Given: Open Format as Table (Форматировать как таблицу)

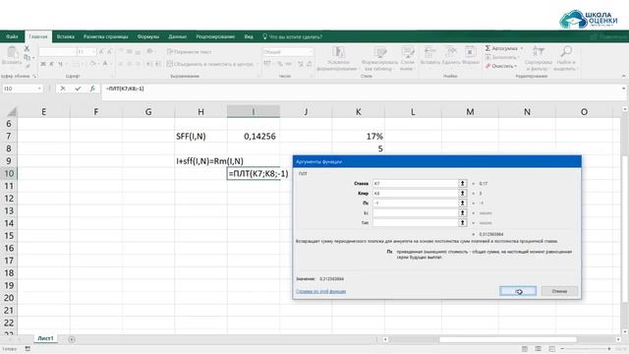Looking at the screenshot, I should point(379,59).
